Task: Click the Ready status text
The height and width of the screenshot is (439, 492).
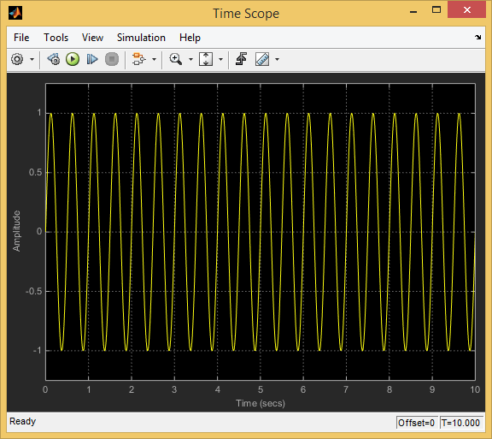Action: tap(22, 421)
